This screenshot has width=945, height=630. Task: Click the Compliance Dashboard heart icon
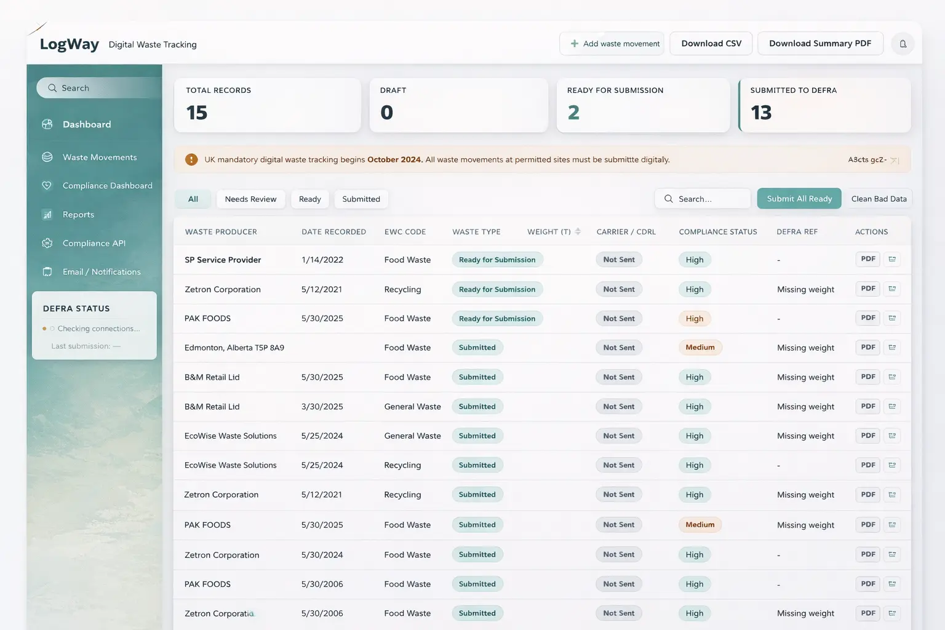click(x=47, y=185)
